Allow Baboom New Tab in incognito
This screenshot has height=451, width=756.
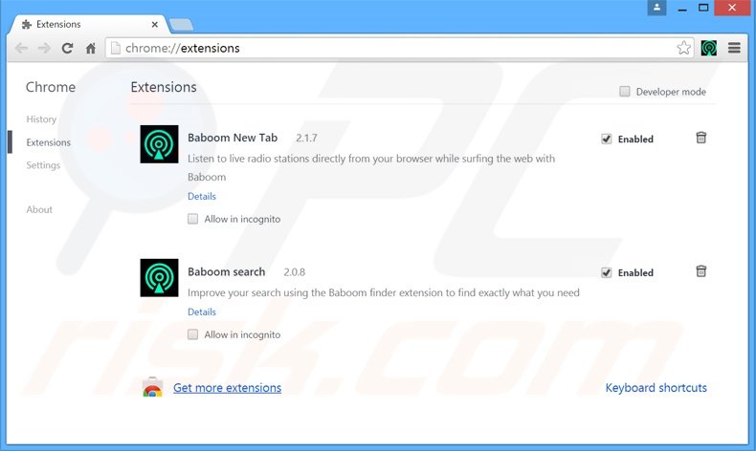point(193,219)
